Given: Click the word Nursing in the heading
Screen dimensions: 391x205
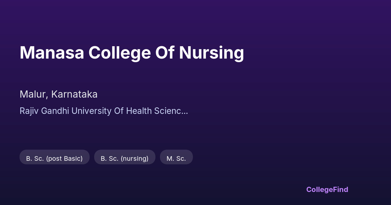Looking at the screenshot, I should (x=211, y=53).
